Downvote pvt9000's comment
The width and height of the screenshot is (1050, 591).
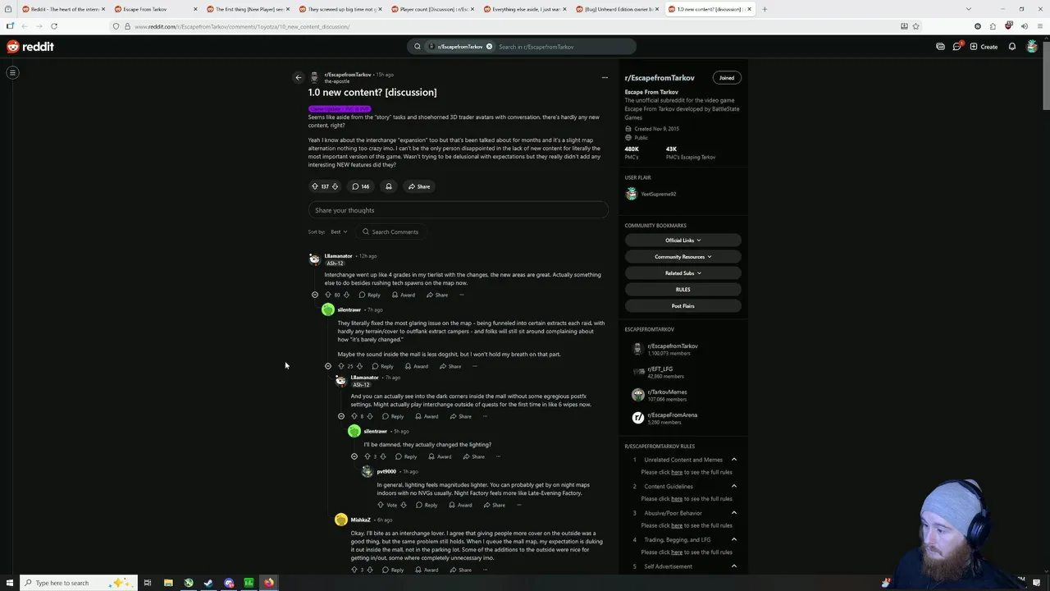coord(403,505)
